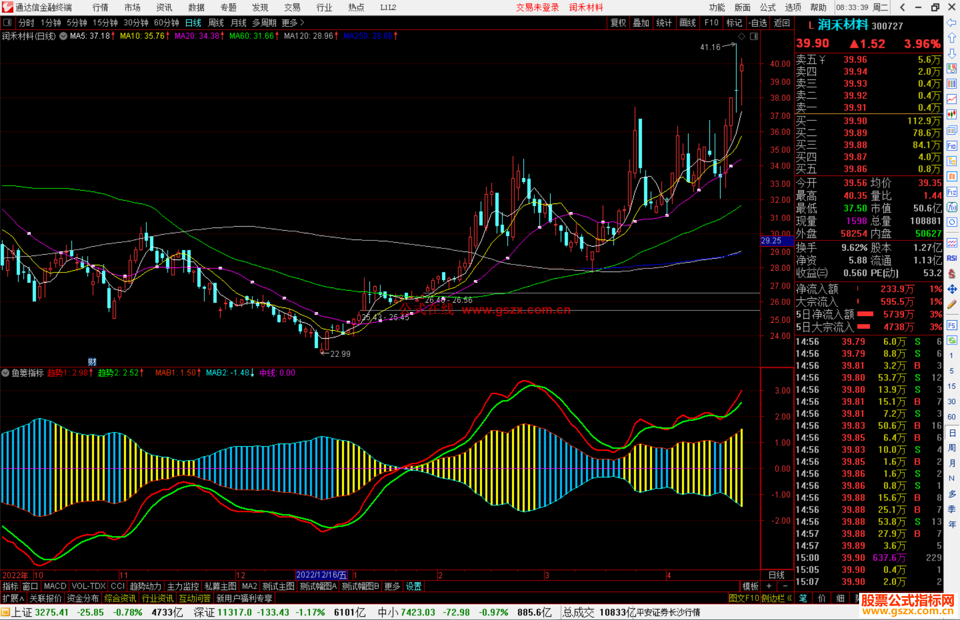Viewport: 960px width, 620px height.
Task: Toggle the panel layout icon left of 分时
Action: [7, 22]
